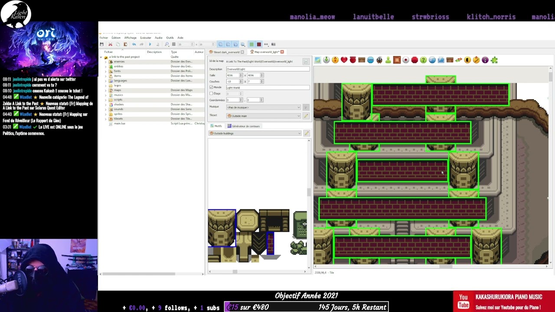
Task: Click the Description 'Overworld Light' field
Action: [x=268, y=69]
